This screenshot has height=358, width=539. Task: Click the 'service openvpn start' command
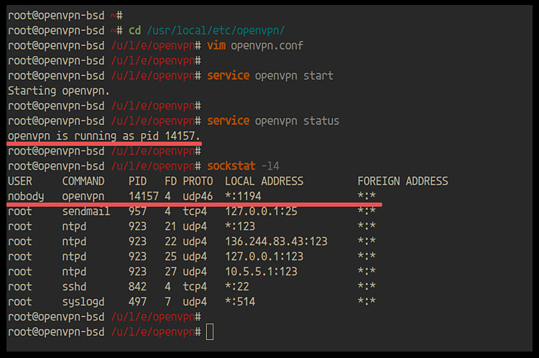tap(269, 75)
